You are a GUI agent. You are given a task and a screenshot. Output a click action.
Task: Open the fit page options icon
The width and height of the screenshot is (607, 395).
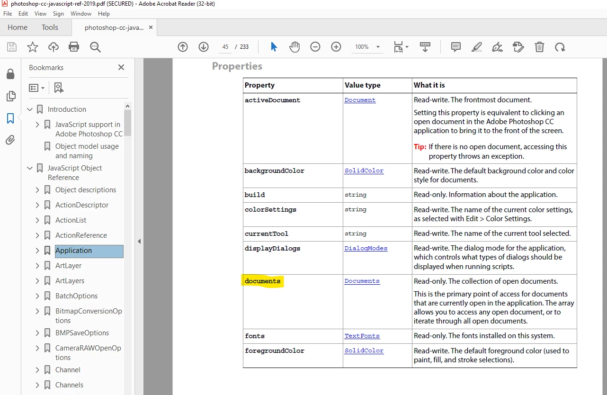pyautogui.click(x=401, y=47)
